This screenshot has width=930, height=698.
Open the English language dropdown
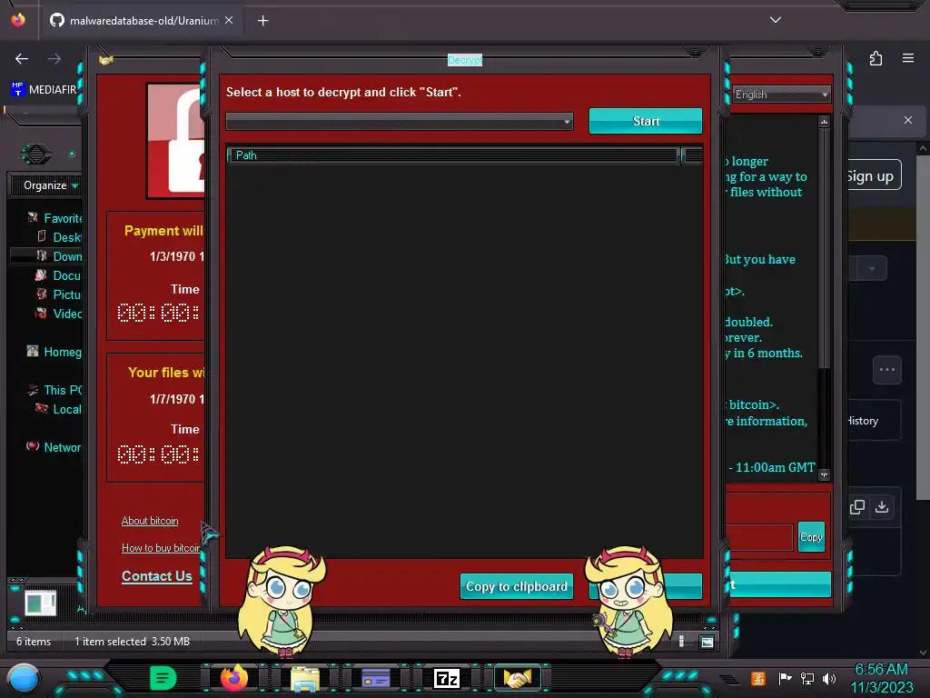780,95
